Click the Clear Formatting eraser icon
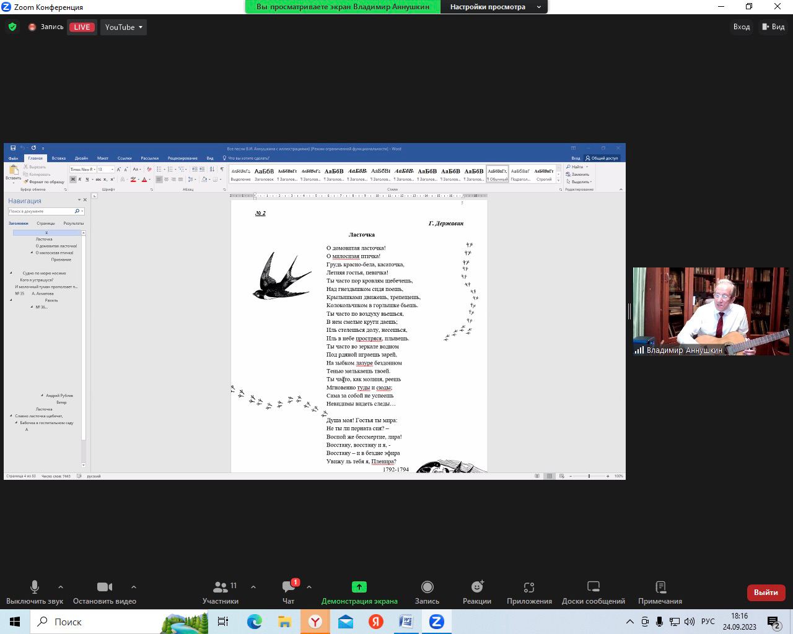Viewport: 793px width, 634px height. pyautogui.click(x=149, y=169)
